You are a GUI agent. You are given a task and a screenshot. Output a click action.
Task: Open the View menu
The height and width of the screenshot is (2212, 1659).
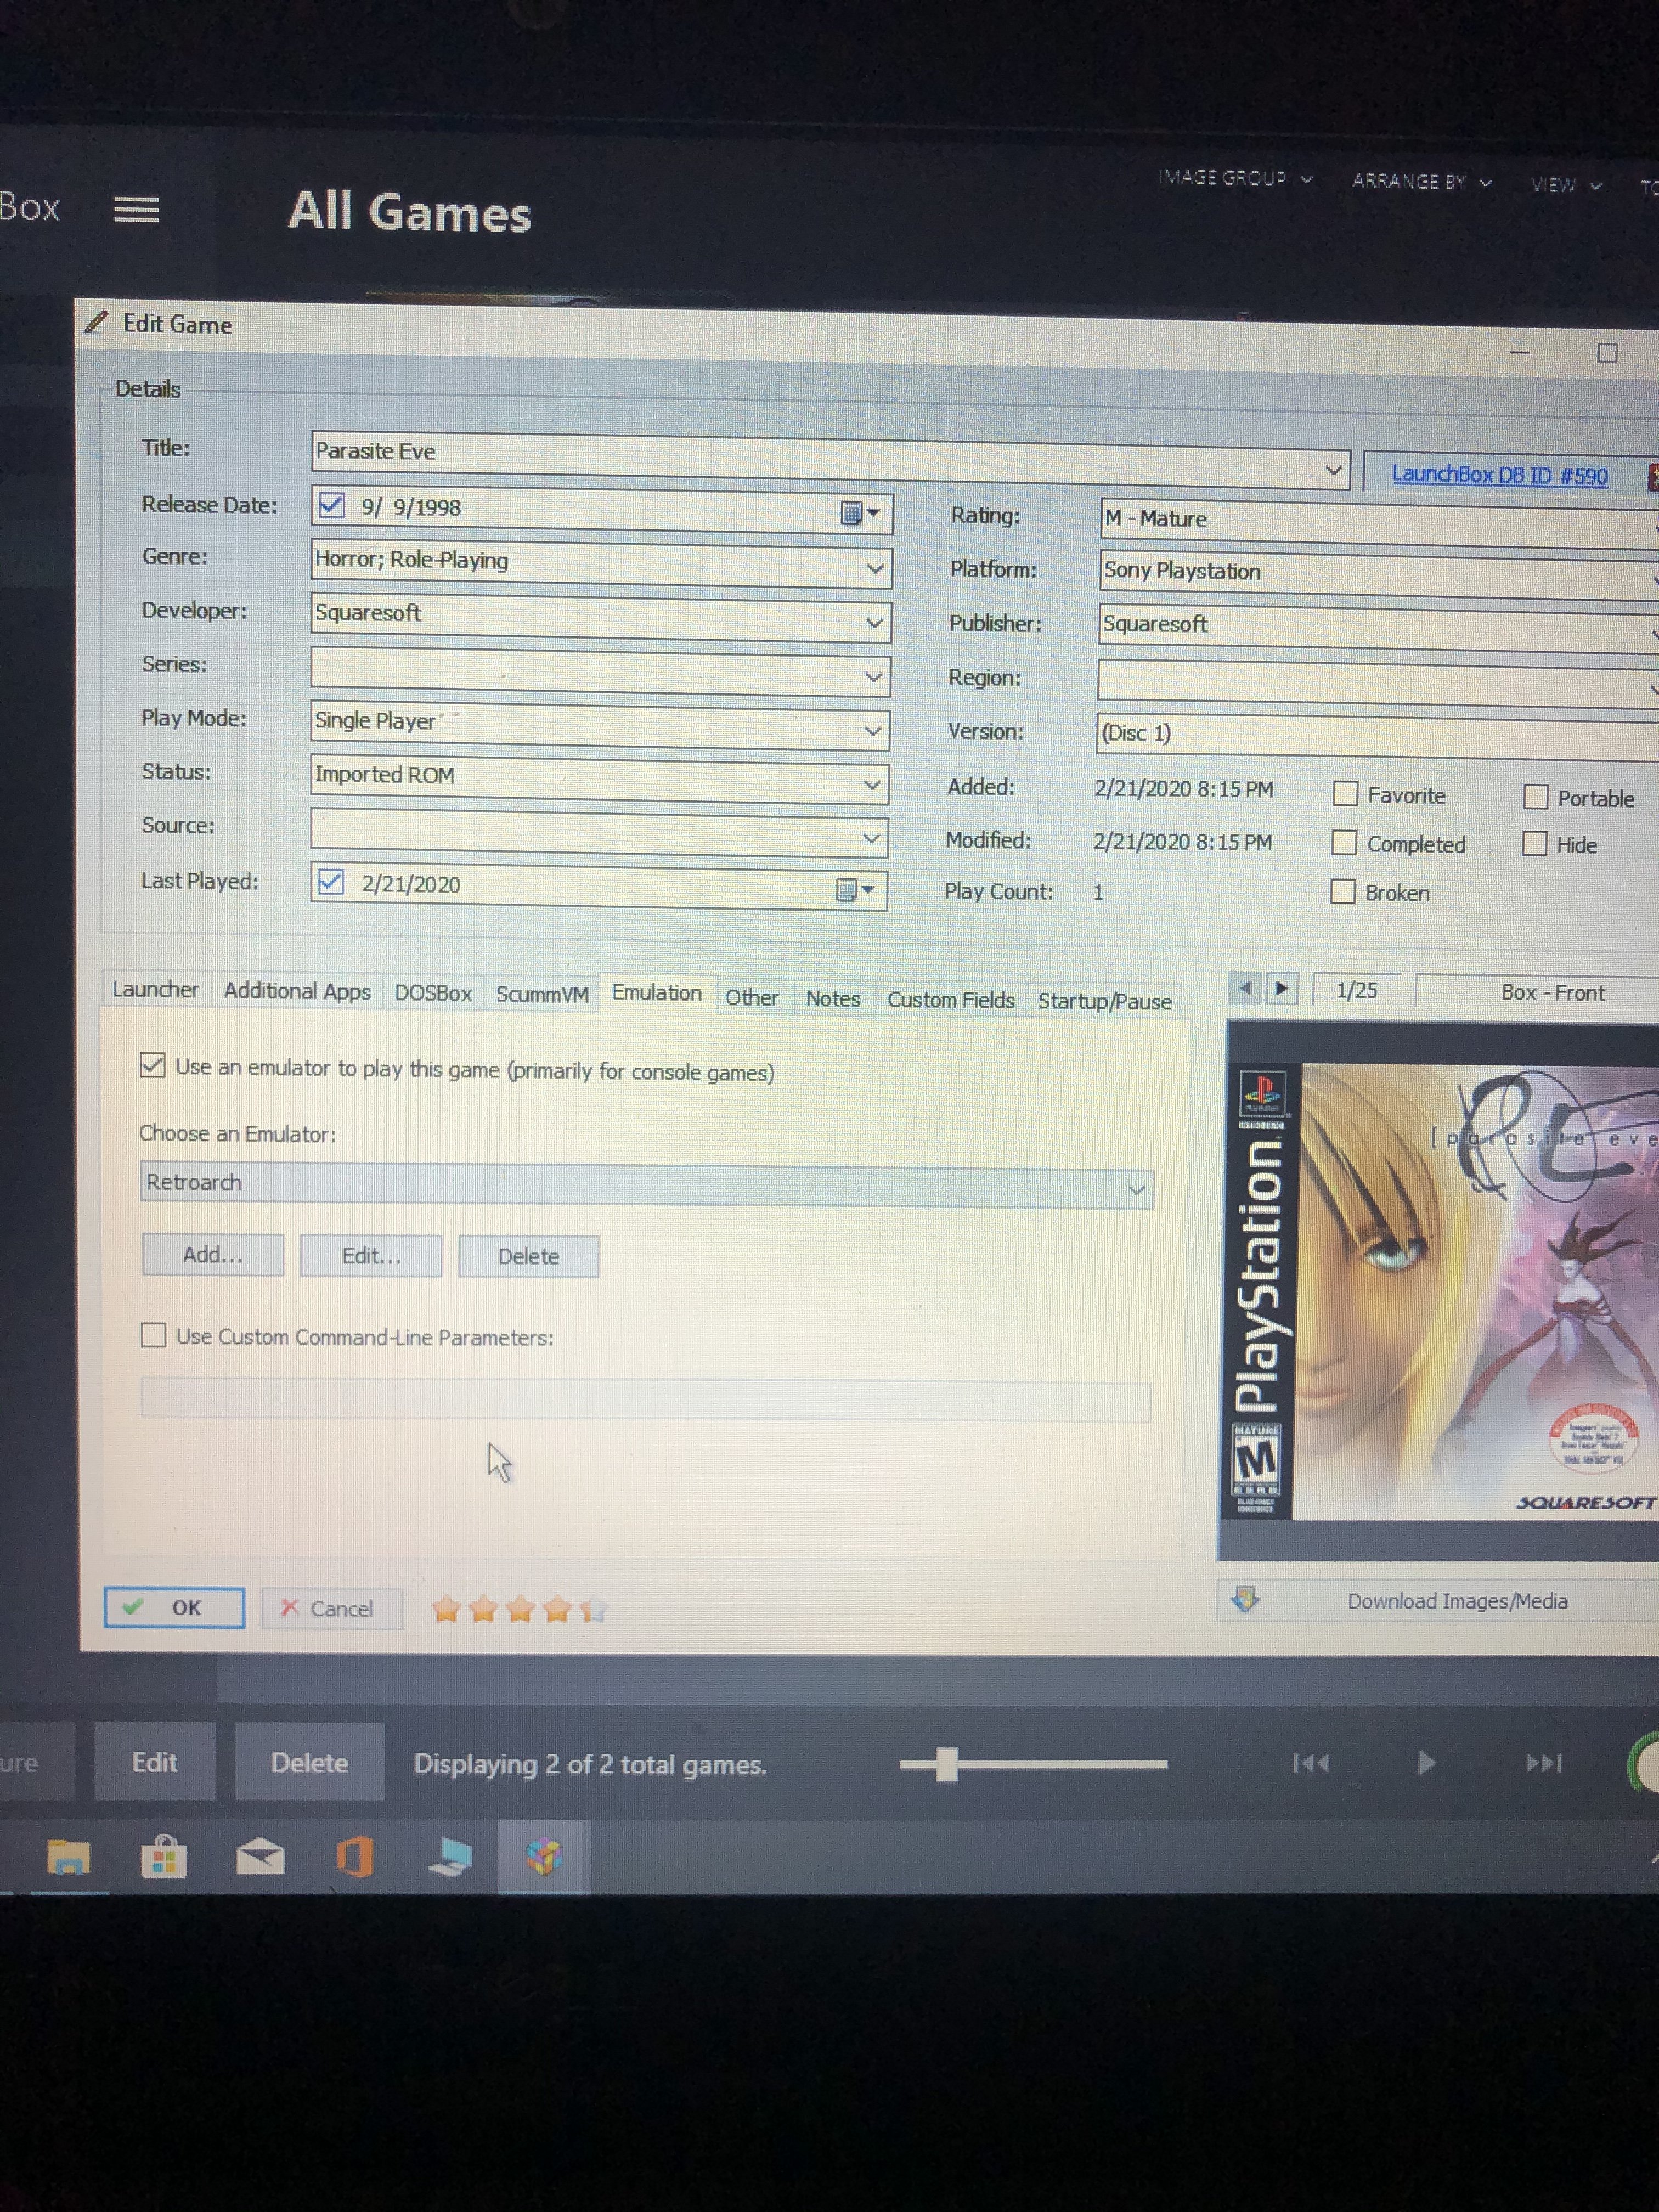pyautogui.click(x=1566, y=185)
